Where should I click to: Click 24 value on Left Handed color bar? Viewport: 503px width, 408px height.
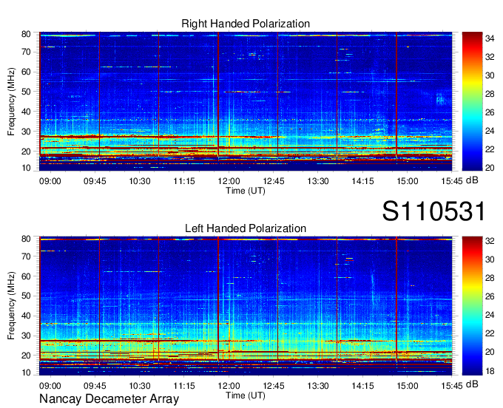[490, 315]
